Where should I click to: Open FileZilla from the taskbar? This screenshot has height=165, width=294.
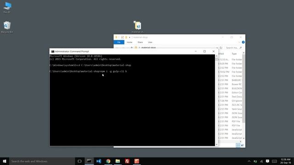pos(127,161)
